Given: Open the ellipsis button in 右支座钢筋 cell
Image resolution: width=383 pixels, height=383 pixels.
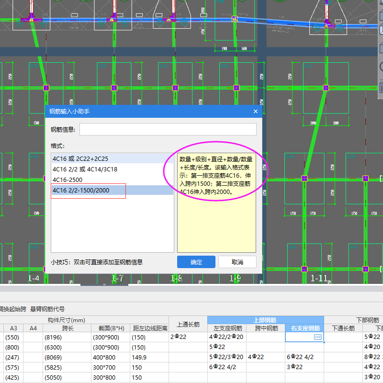Looking at the screenshot, I should coord(317,337).
